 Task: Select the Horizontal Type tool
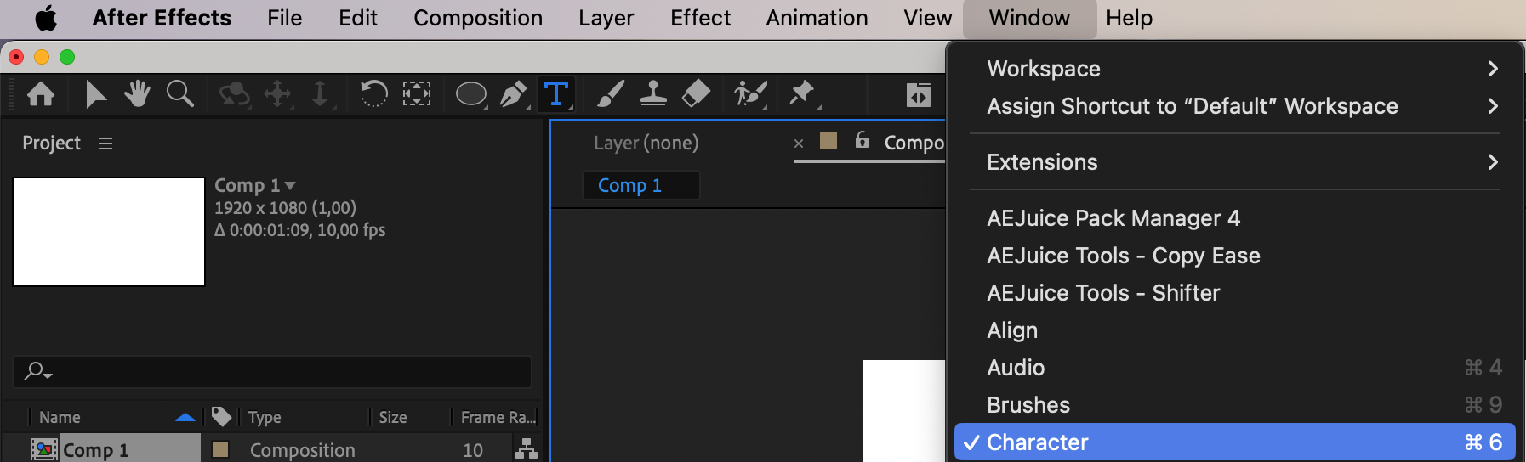(555, 93)
